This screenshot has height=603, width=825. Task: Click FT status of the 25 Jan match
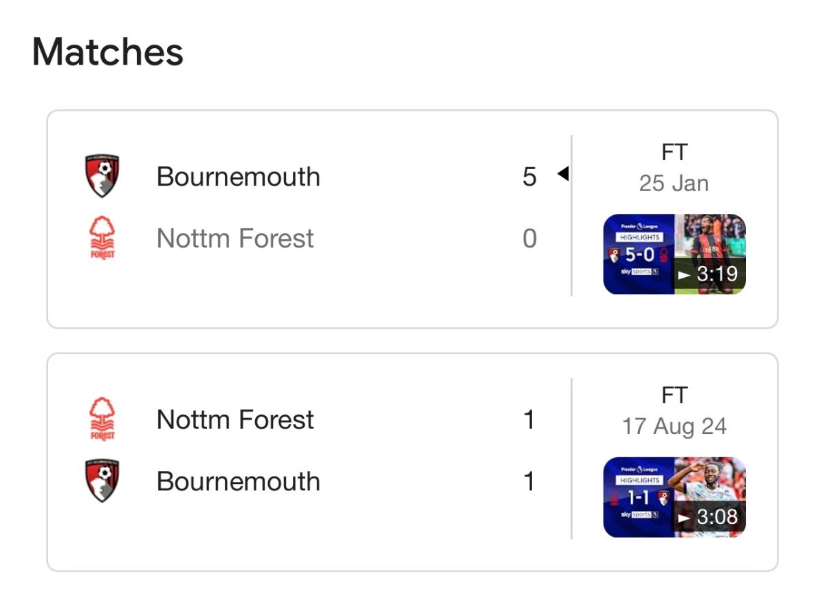pyautogui.click(x=674, y=152)
